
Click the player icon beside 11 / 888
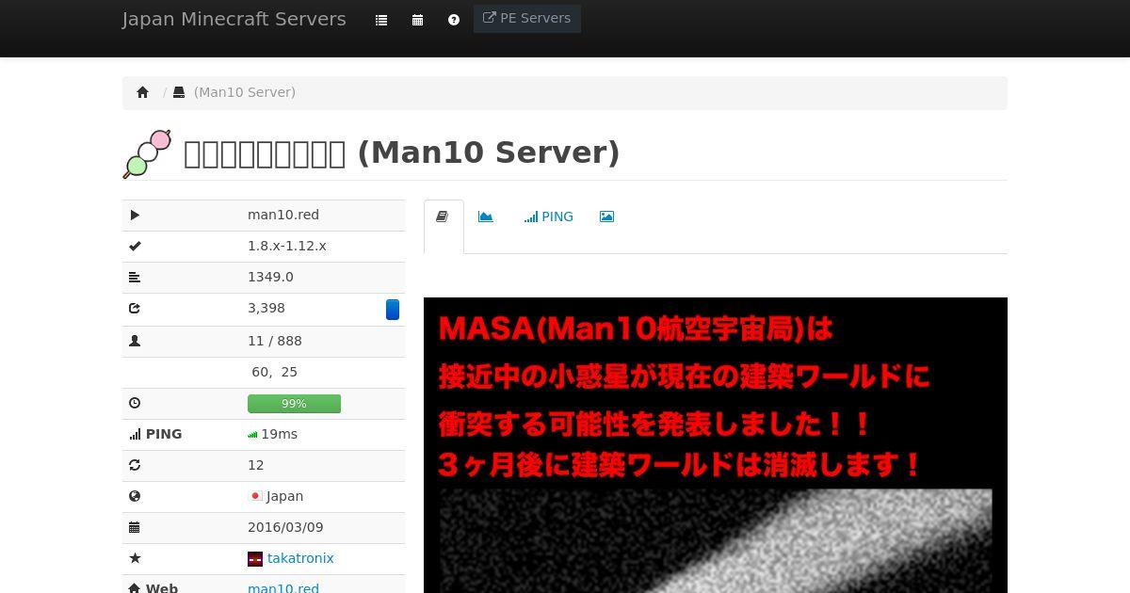point(135,342)
